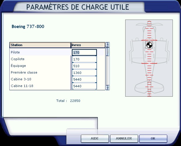Confirm with the OK button
The width and height of the screenshot is (181, 146).
(153, 138)
